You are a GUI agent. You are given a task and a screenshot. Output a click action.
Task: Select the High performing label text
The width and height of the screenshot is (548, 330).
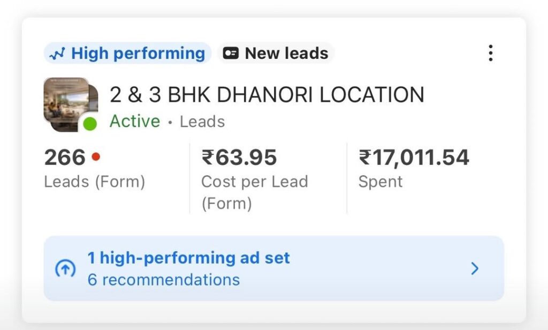point(138,54)
